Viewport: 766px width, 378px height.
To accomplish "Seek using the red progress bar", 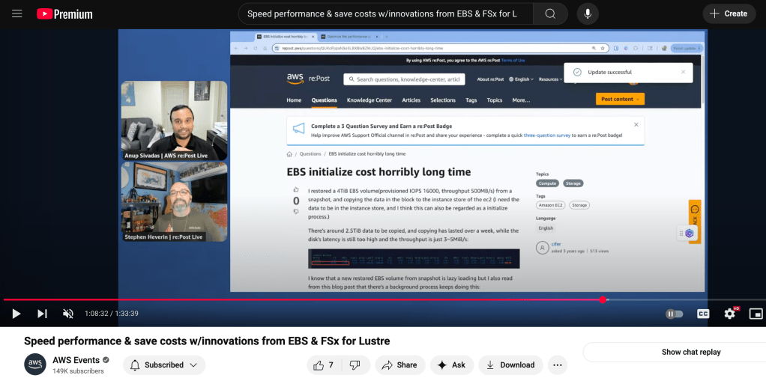I will (300, 299).
